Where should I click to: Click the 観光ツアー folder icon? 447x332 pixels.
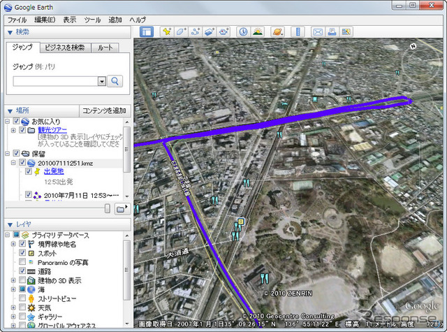(x=31, y=130)
